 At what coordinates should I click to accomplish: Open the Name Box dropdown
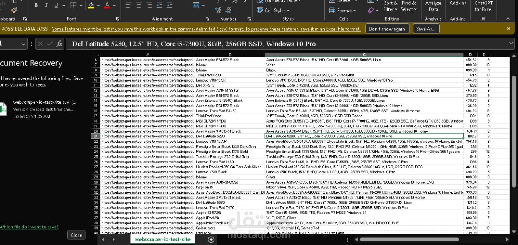pyautogui.click(x=23, y=44)
